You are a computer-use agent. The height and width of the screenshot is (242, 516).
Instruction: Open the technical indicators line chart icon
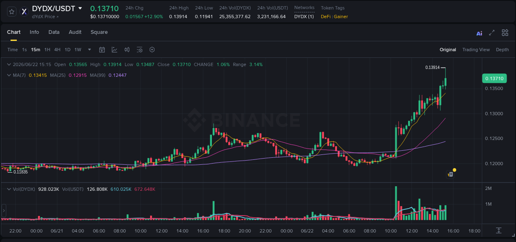point(114,50)
